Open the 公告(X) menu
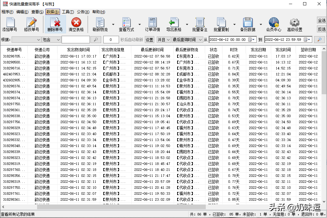 pos(83,12)
